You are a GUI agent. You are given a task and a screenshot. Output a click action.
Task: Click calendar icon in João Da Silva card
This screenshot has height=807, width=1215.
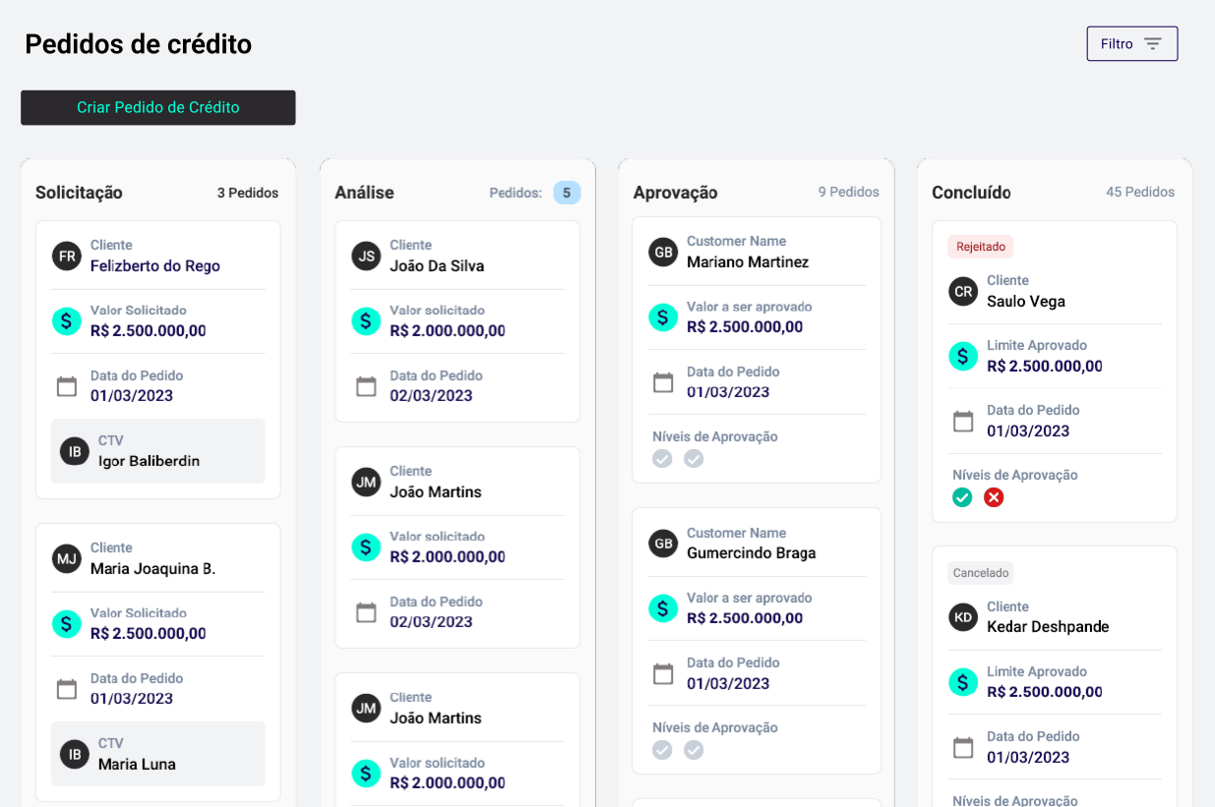point(366,386)
